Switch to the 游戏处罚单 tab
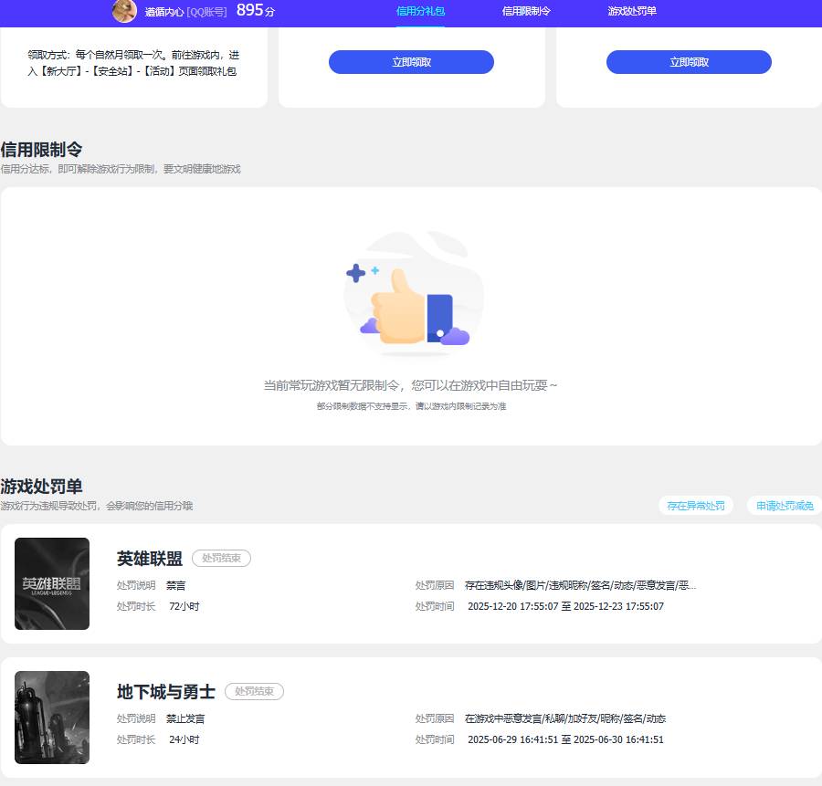Viewport: 822px width, 786px height. tap(630, 13)
